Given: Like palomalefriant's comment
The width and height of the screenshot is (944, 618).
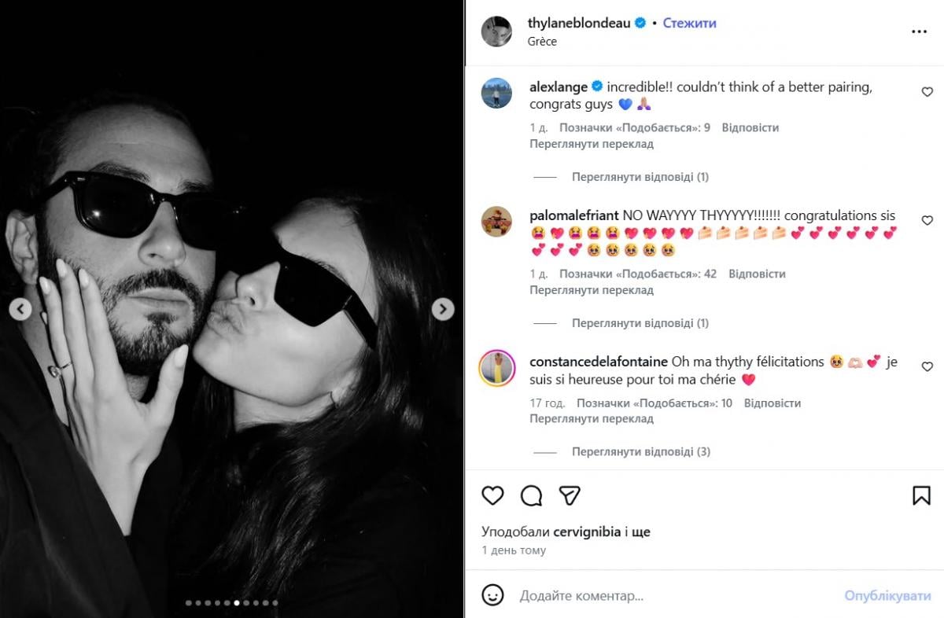Looking at the screenshot, I should tap(927, 220).
